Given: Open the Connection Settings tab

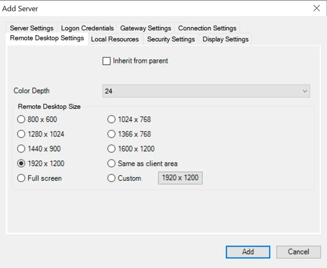Looking at the screenshot, I should (x=207, y=28).
